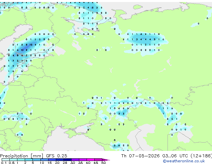The height and width of the screenshot is (164, 212).
Task: Click the 20–25 mm legend color box
Action: pos(60,160)
